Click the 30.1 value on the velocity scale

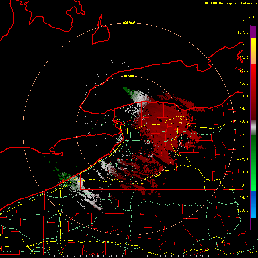tap(244, 96)
